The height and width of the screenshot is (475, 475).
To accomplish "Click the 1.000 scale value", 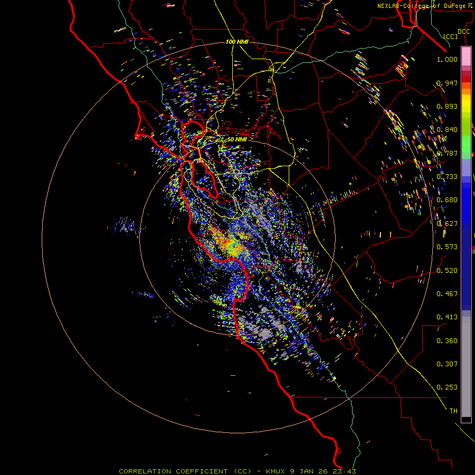I will (x=447, y=59).
